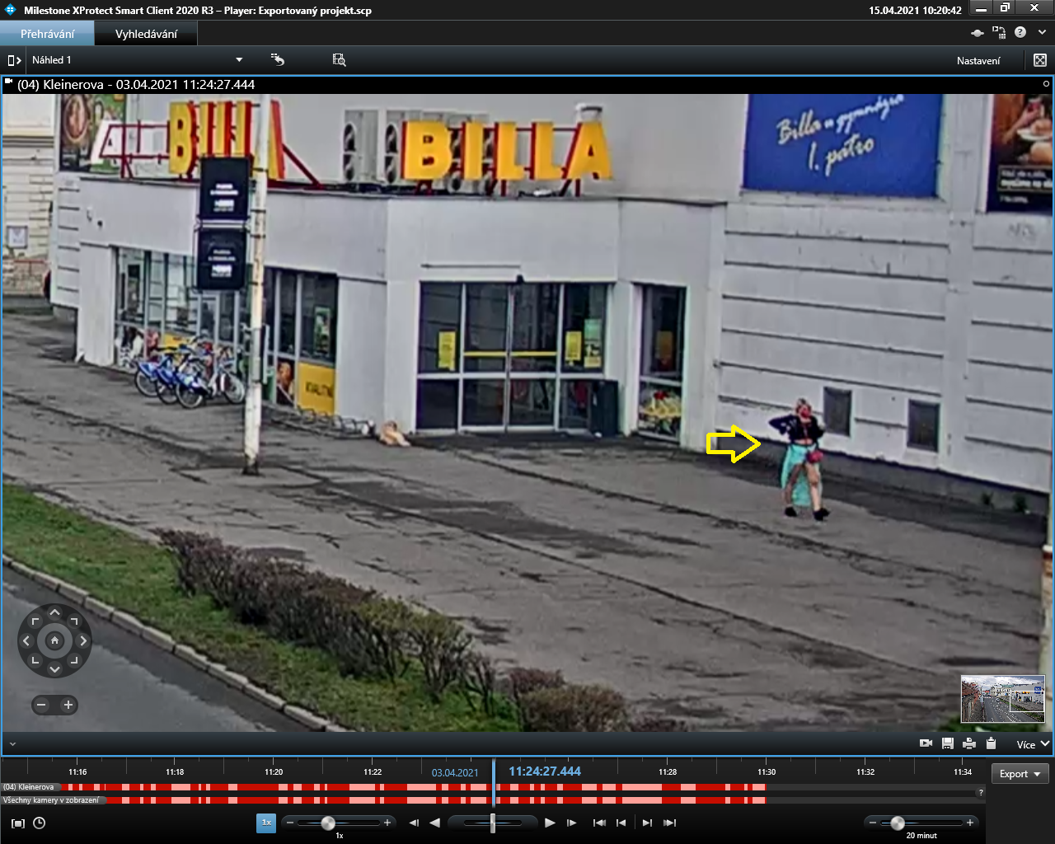The height and width of the screenshot is (844, 1055).
Task: Open the go-to-time clock icon
Action: coord(39,823)
